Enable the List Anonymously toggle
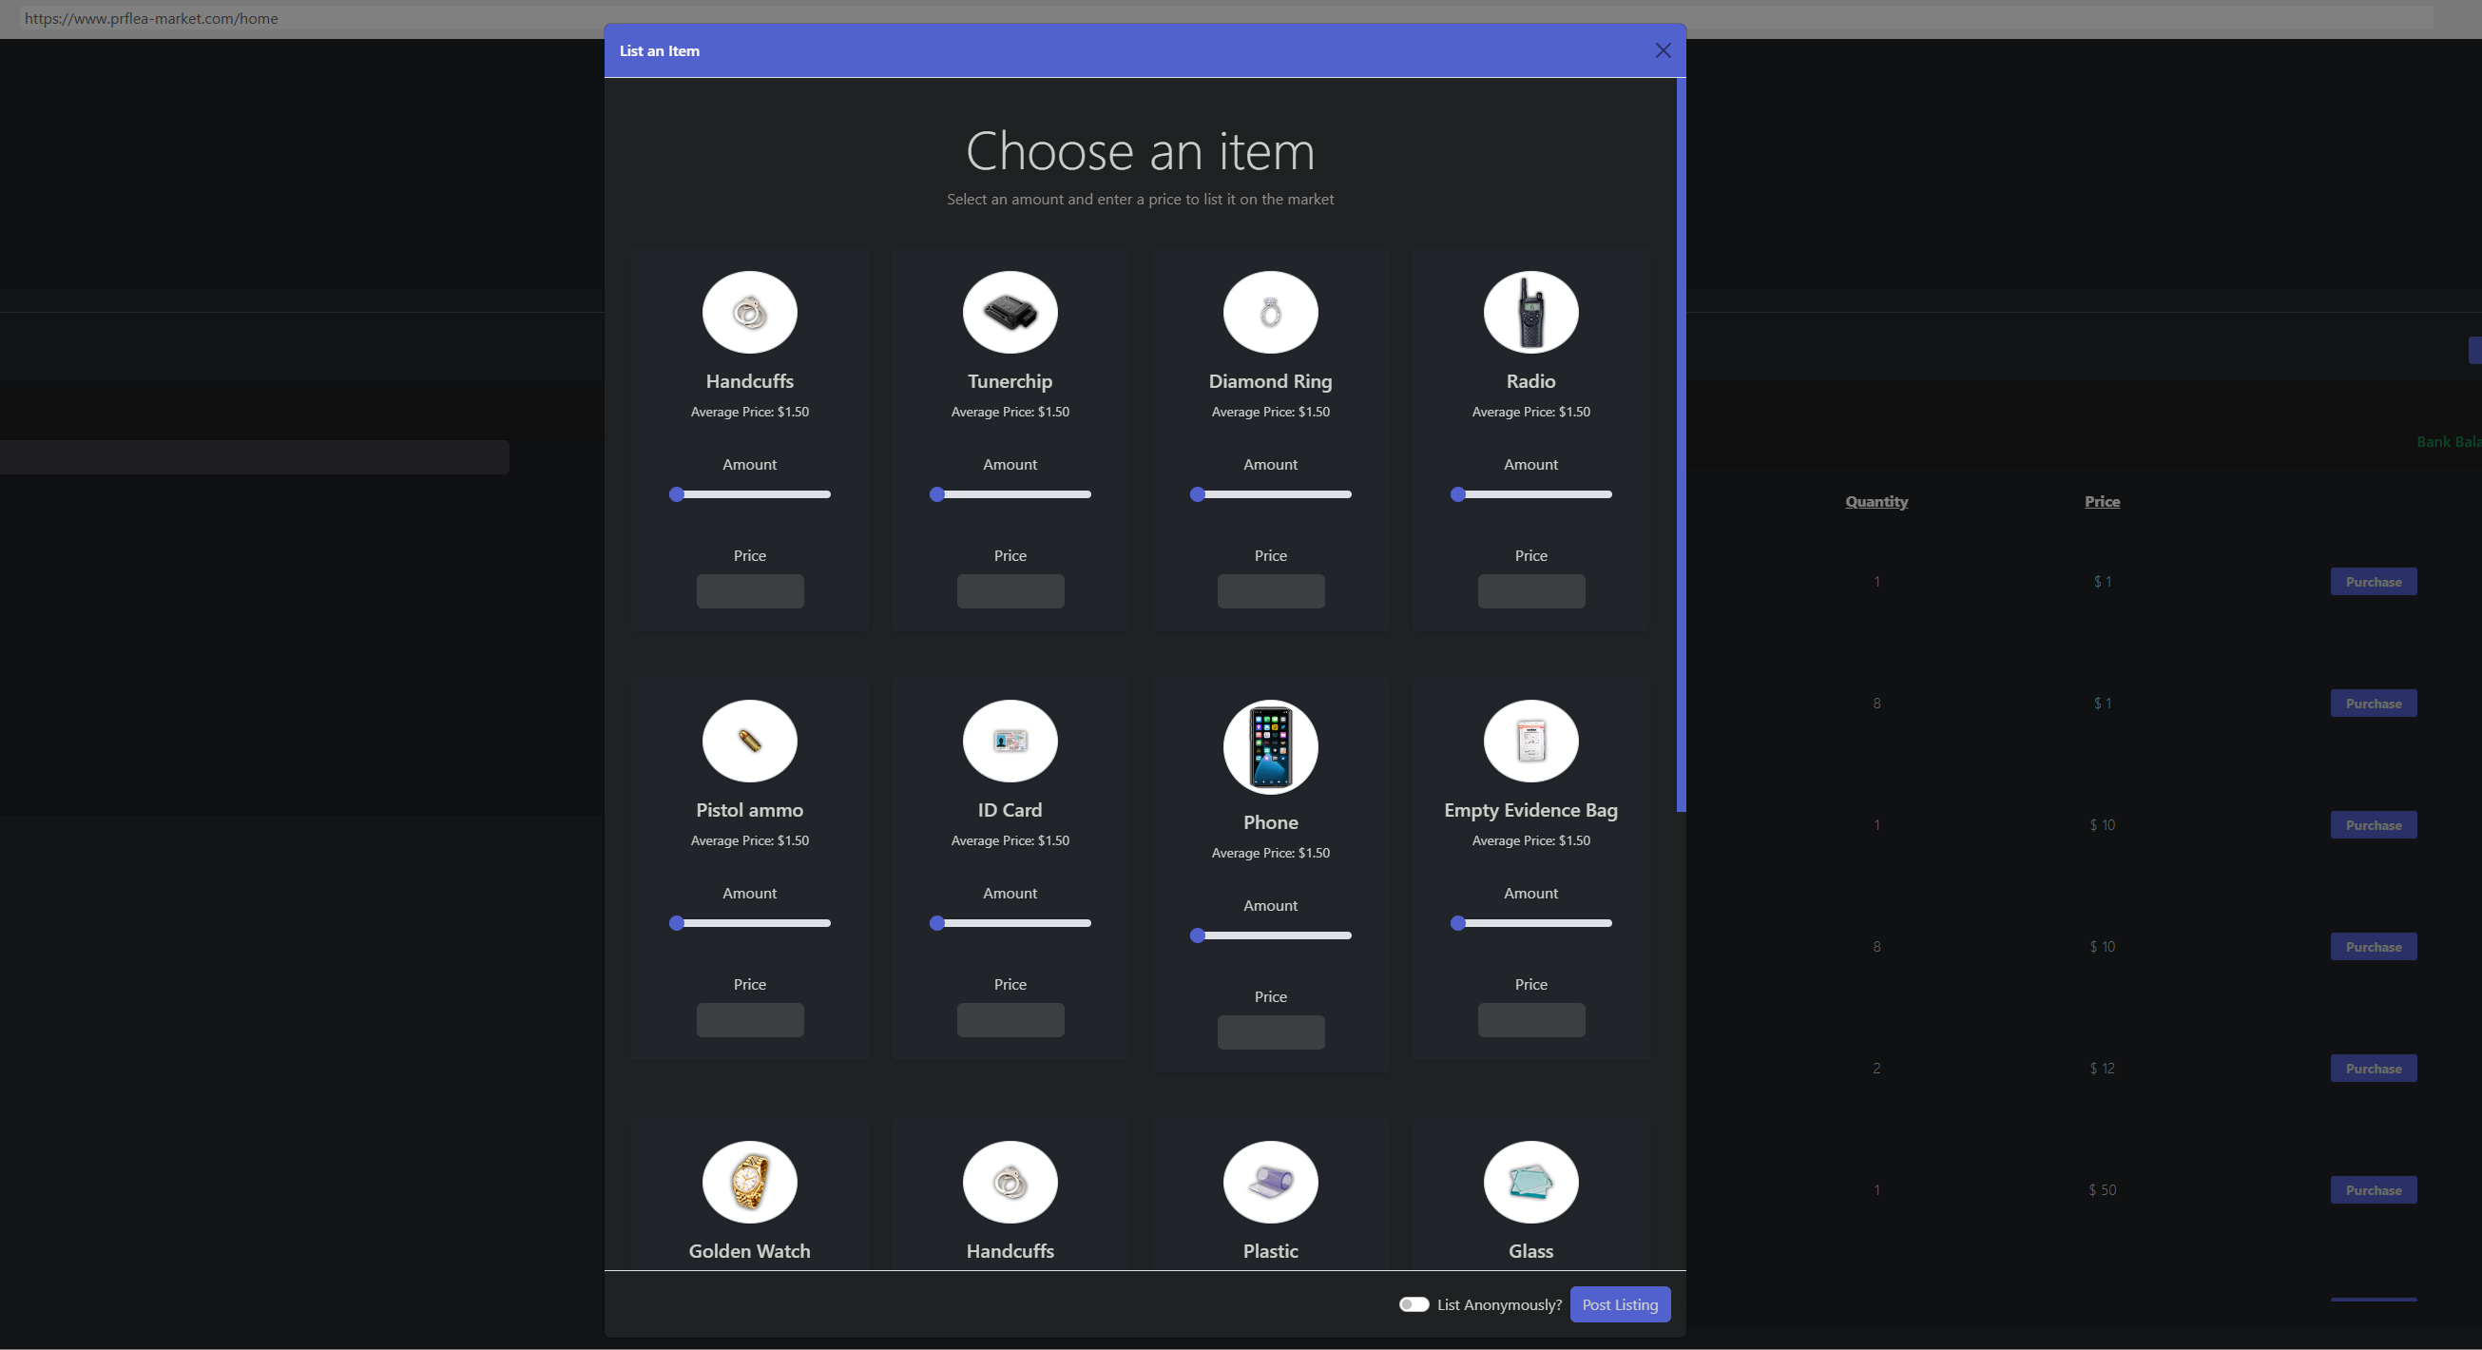 click(1414, 1304)
